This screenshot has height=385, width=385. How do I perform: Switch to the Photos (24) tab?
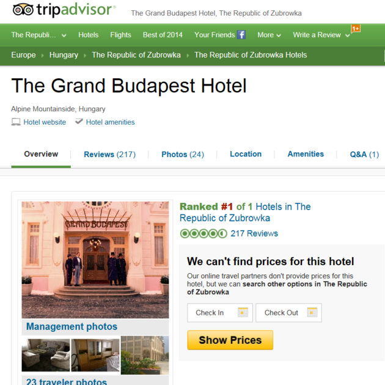tap(183, 155)
